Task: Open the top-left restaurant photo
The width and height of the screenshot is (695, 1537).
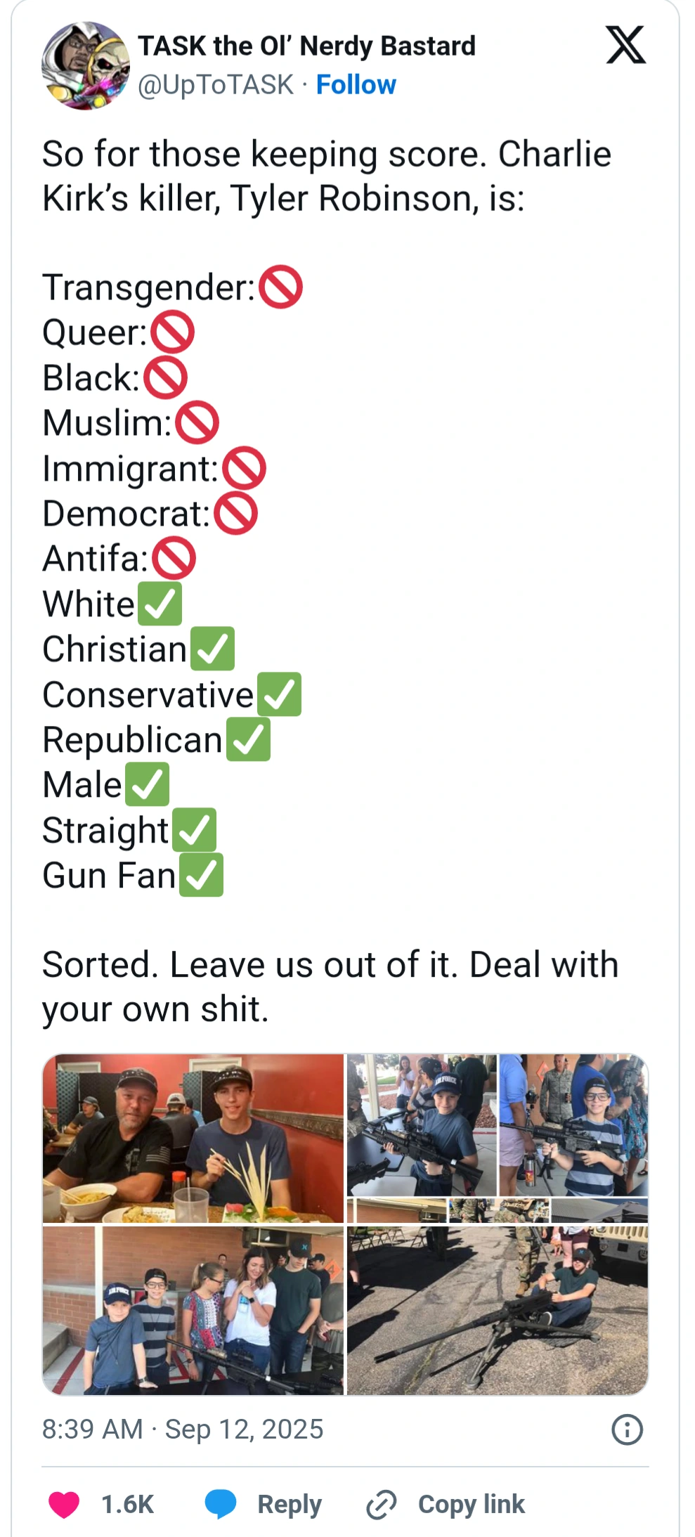Action: click(193, 1139)
